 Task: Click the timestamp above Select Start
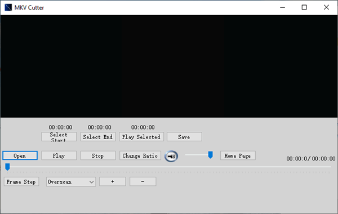click(61, 127)
